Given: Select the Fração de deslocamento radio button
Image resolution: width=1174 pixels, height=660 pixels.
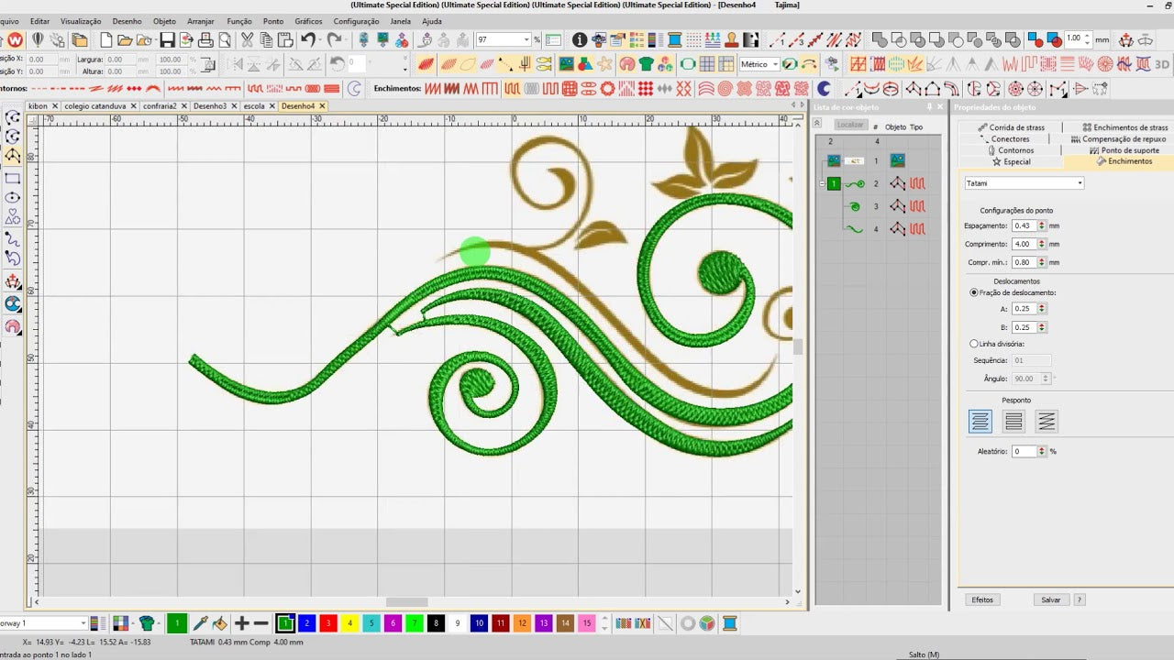Looking at the screenshot, I should [974, 292].
